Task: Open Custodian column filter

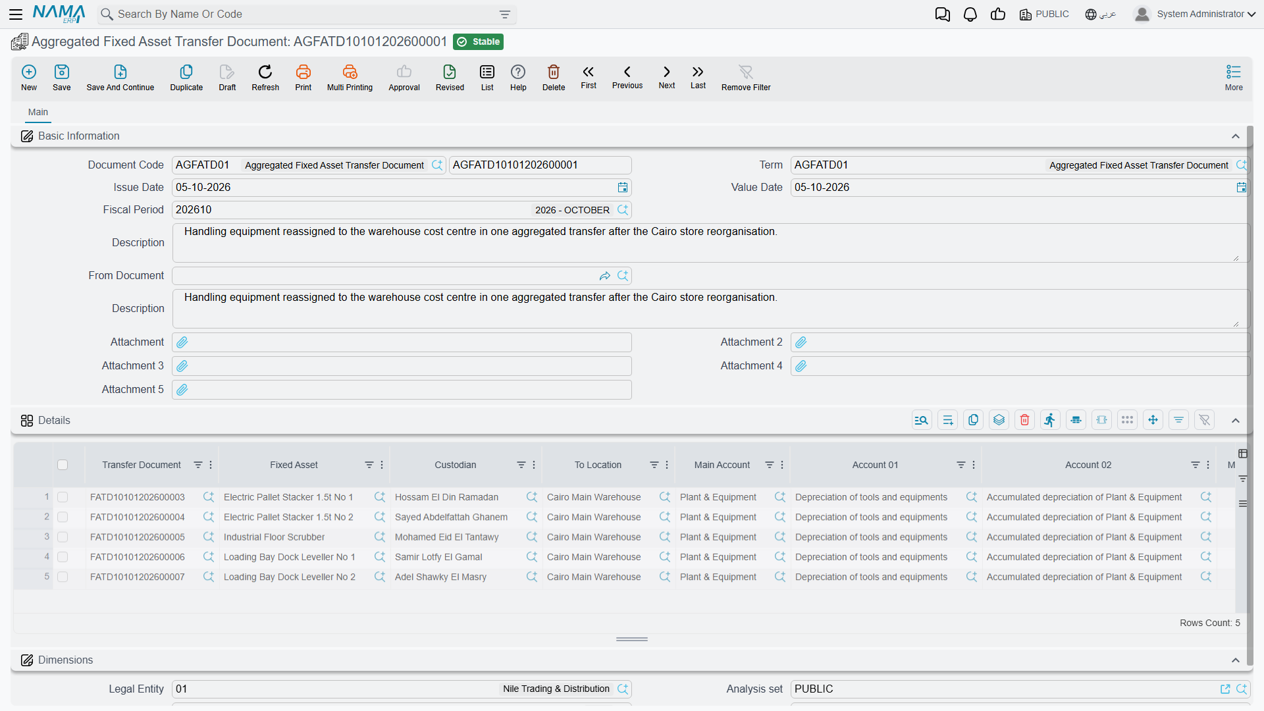Action: (521, 465)
